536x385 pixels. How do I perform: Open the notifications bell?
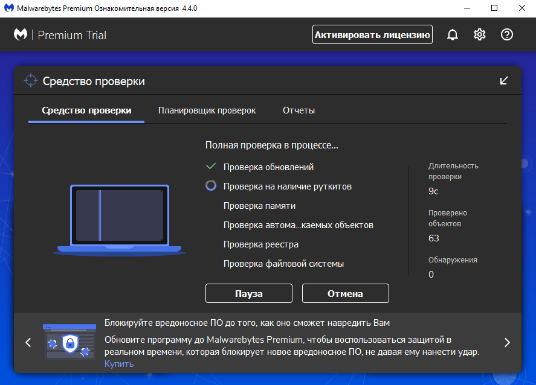452,34
